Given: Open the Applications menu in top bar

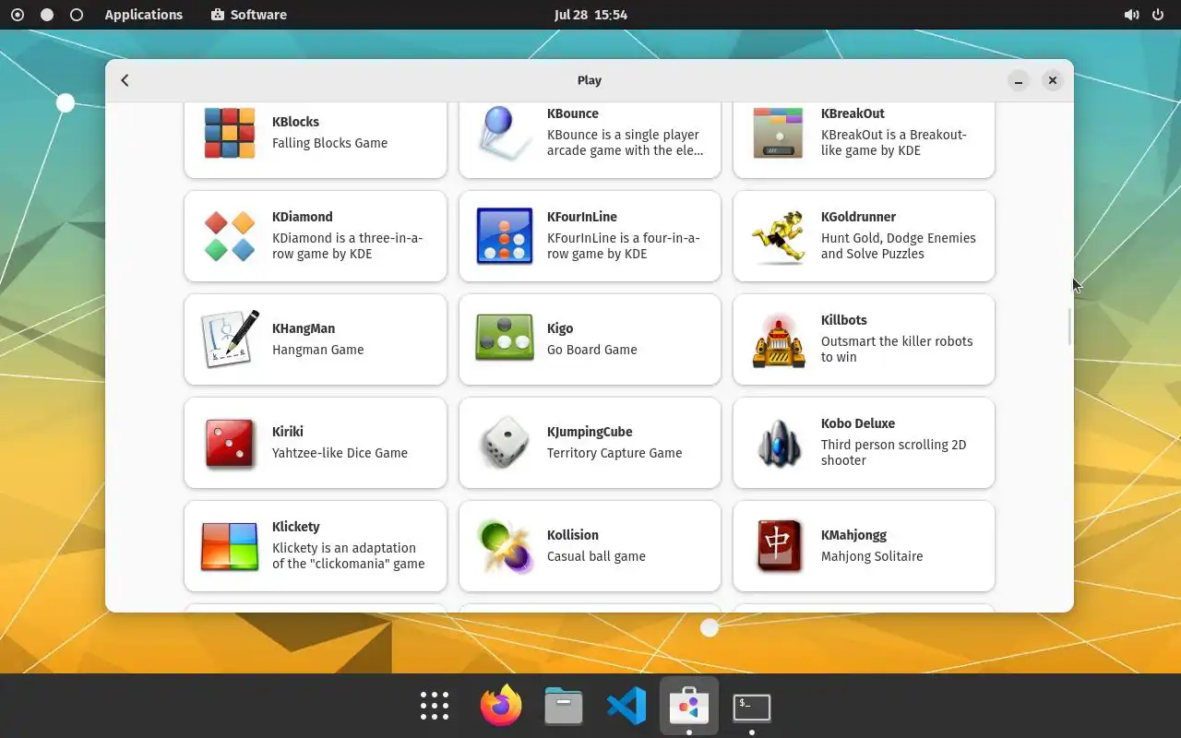Looking at the screenshot, I should pyautogui.click(x=144, y=15).
